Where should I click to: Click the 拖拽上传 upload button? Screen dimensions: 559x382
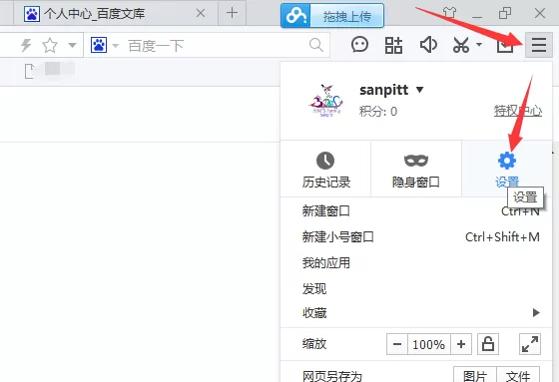(x=347, y=16)
